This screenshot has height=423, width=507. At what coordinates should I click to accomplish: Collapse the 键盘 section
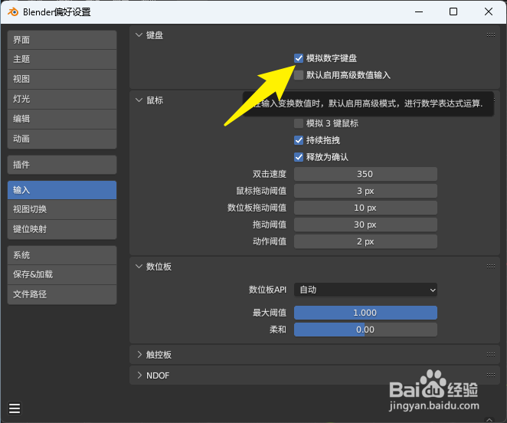click(x=139, y=35)
